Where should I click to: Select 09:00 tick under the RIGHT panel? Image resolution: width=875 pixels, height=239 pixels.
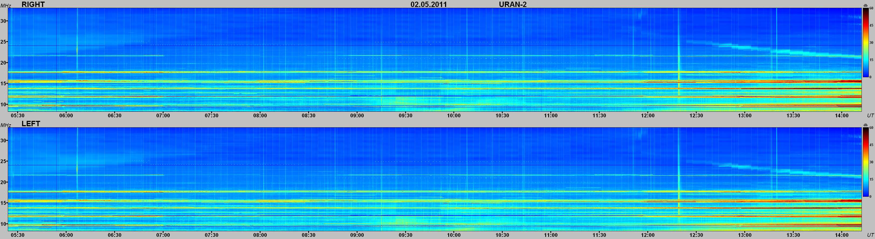pyautogui.click(x=357, y=115)
